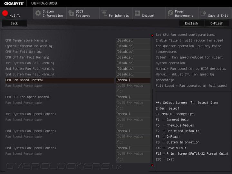
Task: Click the red M.I.T. icon
Action: (x=5, y=13)
